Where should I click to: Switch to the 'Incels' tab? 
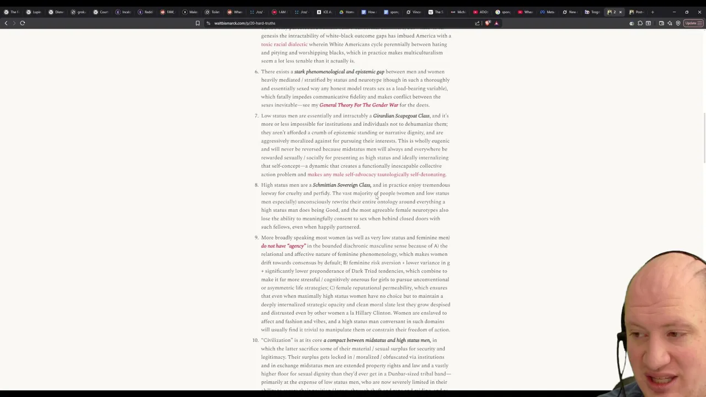pyautogui.click(x=124, y=12)
